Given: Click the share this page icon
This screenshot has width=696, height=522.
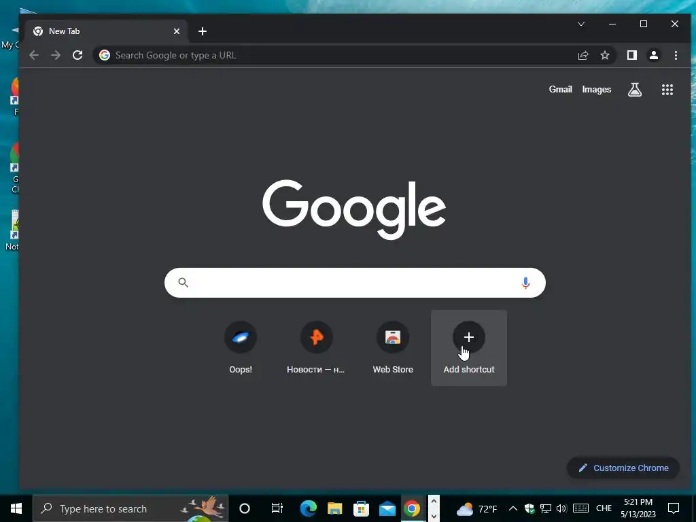Looking at the screenshot, I should coord(582,55).
